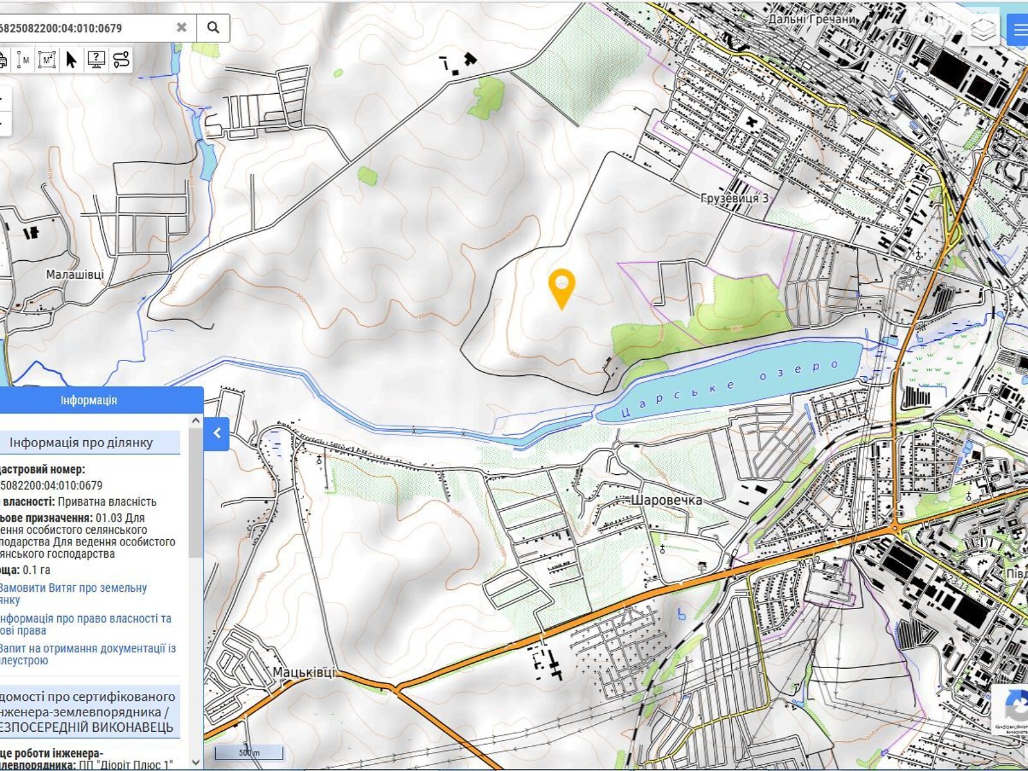Image resolution: width=1028 pixels, height=771 pixels.
Task: Activate the arrow pointer selection tool
Action: [71, 60]
